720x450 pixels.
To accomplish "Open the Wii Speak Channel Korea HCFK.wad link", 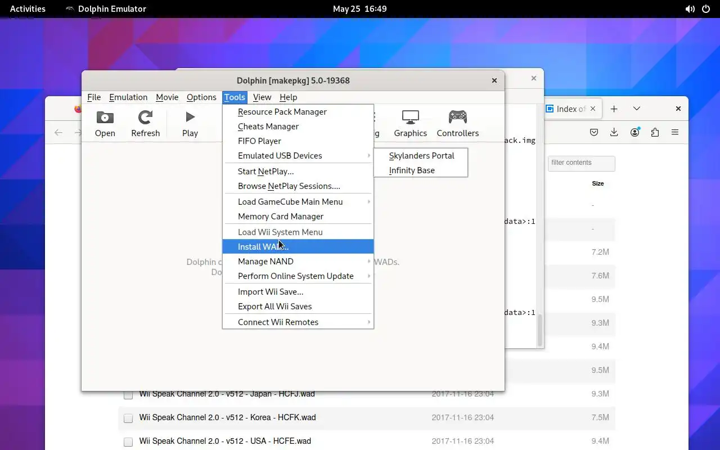I will click(x=227, y=417).
